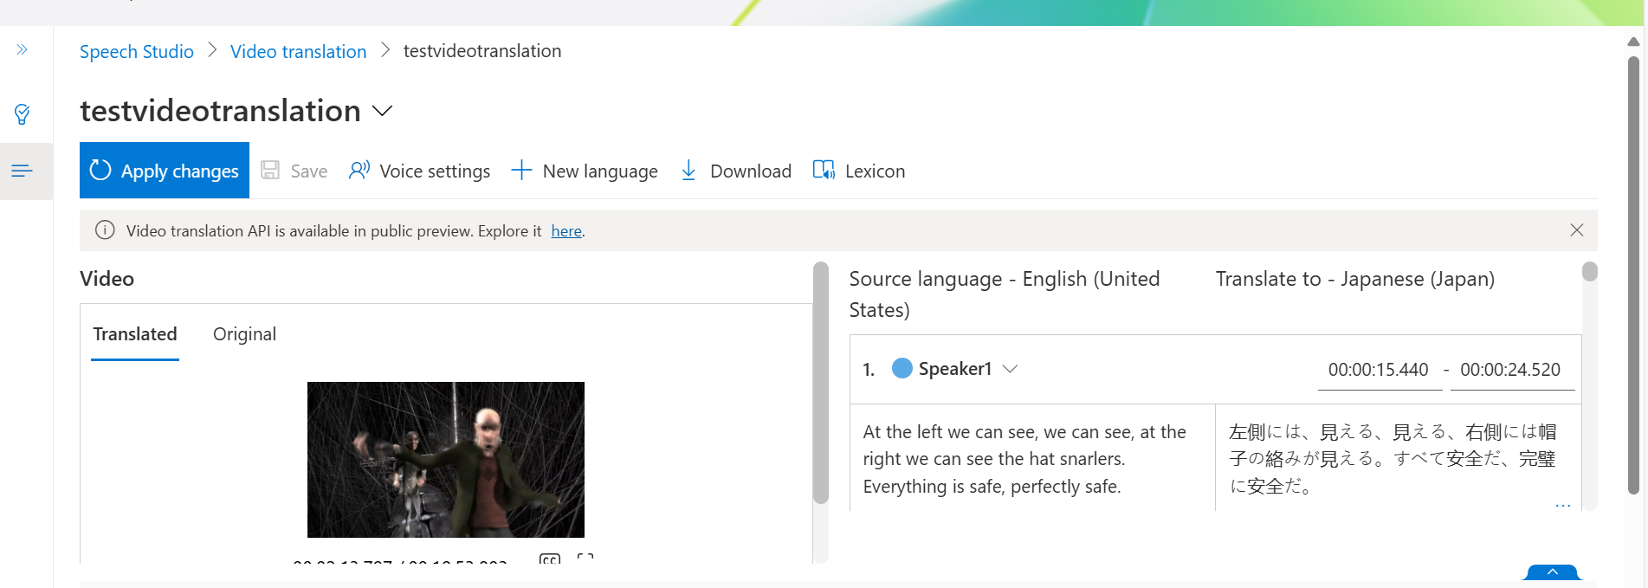Go to Video translation breadcrumb
The width and height of the screenshot is (1648, 588).
299,51
